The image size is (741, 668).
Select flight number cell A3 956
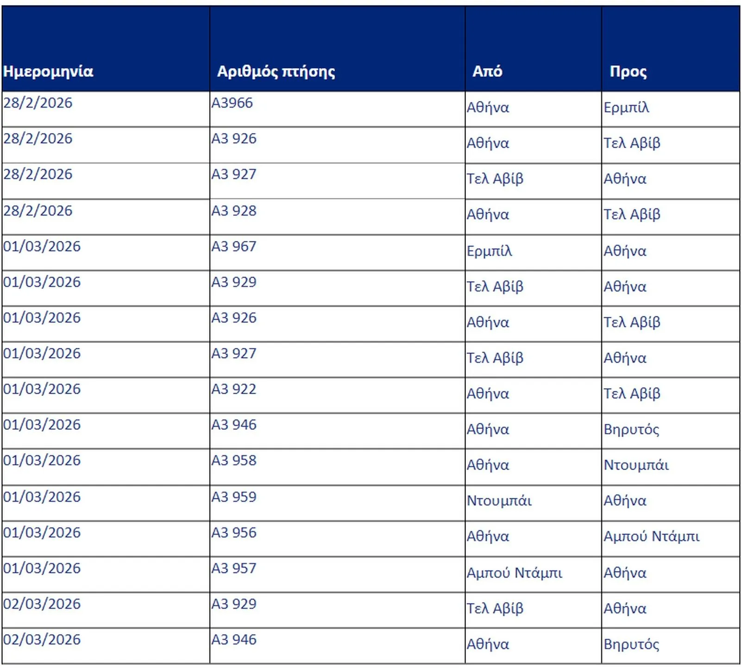coord(234,532)
